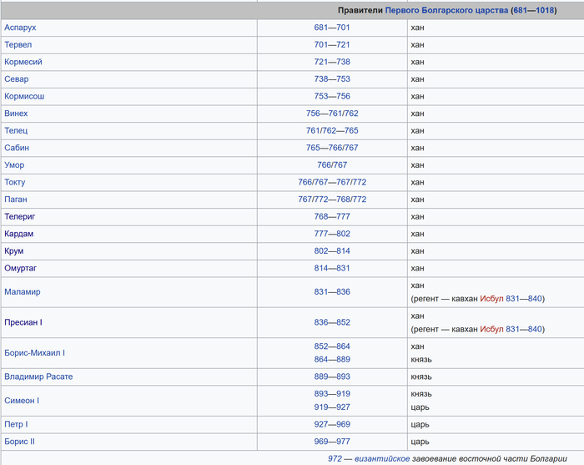
Task: Open the Аспарух ruler link
Action: click(20, 28)
